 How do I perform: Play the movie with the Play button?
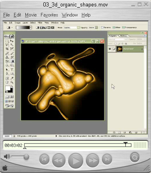(x=75, y=161)
